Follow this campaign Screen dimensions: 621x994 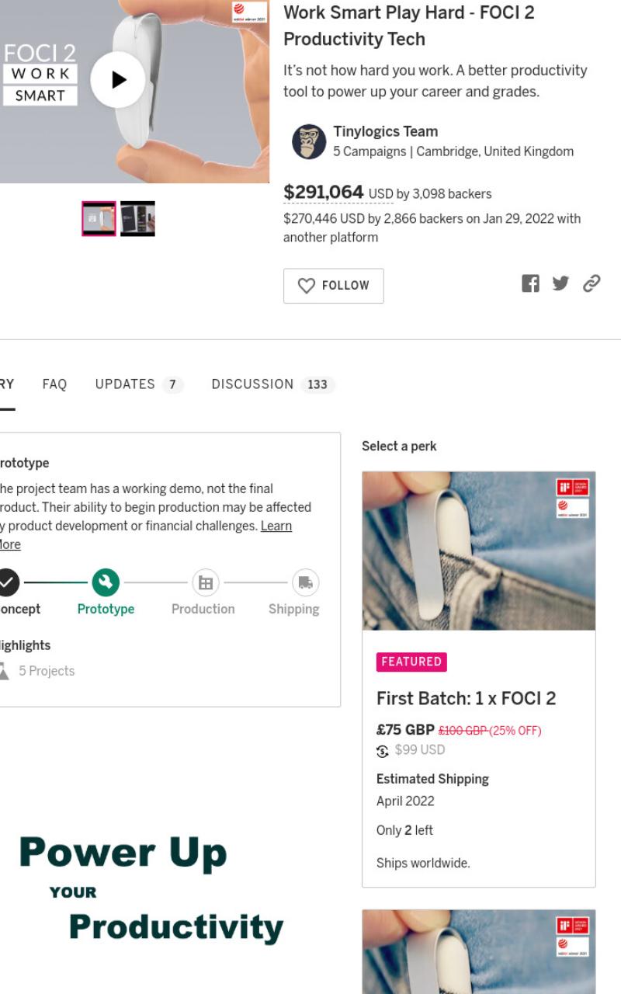point(334,286)
